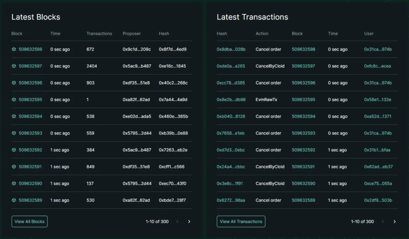Click the Proposer column header
The height and width of the screenshot is (239, 409).
pos(132,33)
